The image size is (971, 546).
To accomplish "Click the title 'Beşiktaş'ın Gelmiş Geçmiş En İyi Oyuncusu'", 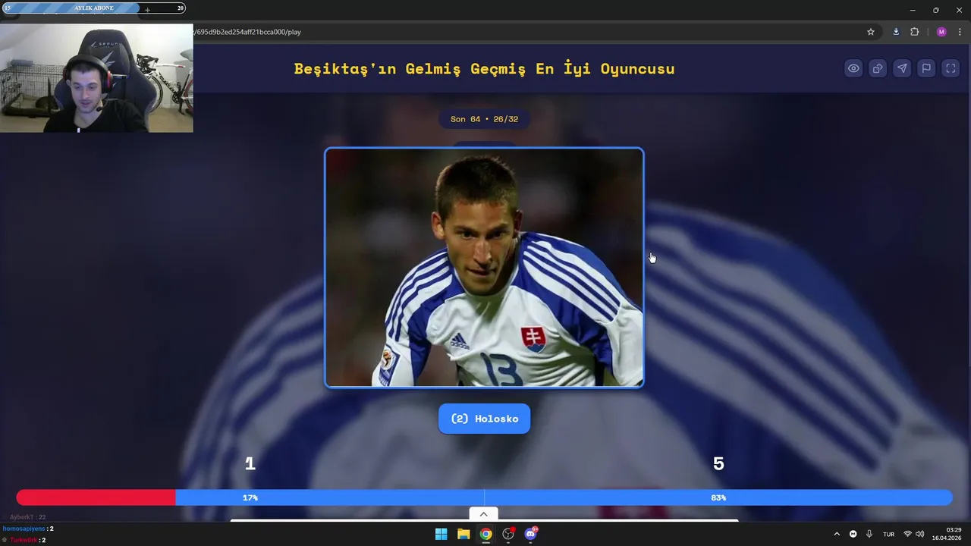I will [x=484, y=68].
